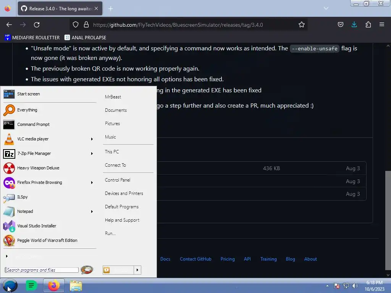Launch ILSpy decompiler
391x293 pixels.
(49, 197)
